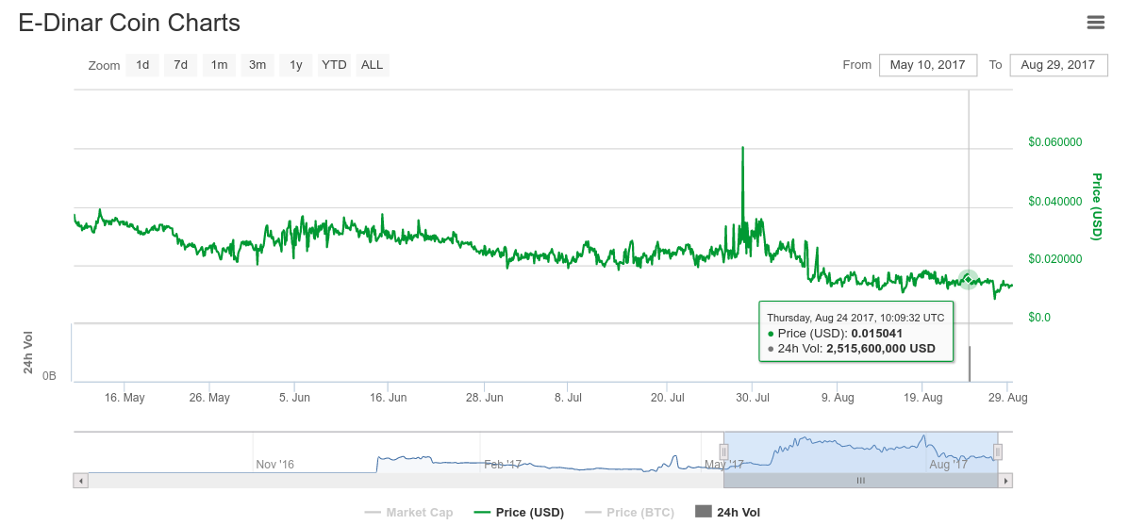1129x525 pixels.
Task: Click the 8. Jul x-axis label
Action: tap(568, 398)
